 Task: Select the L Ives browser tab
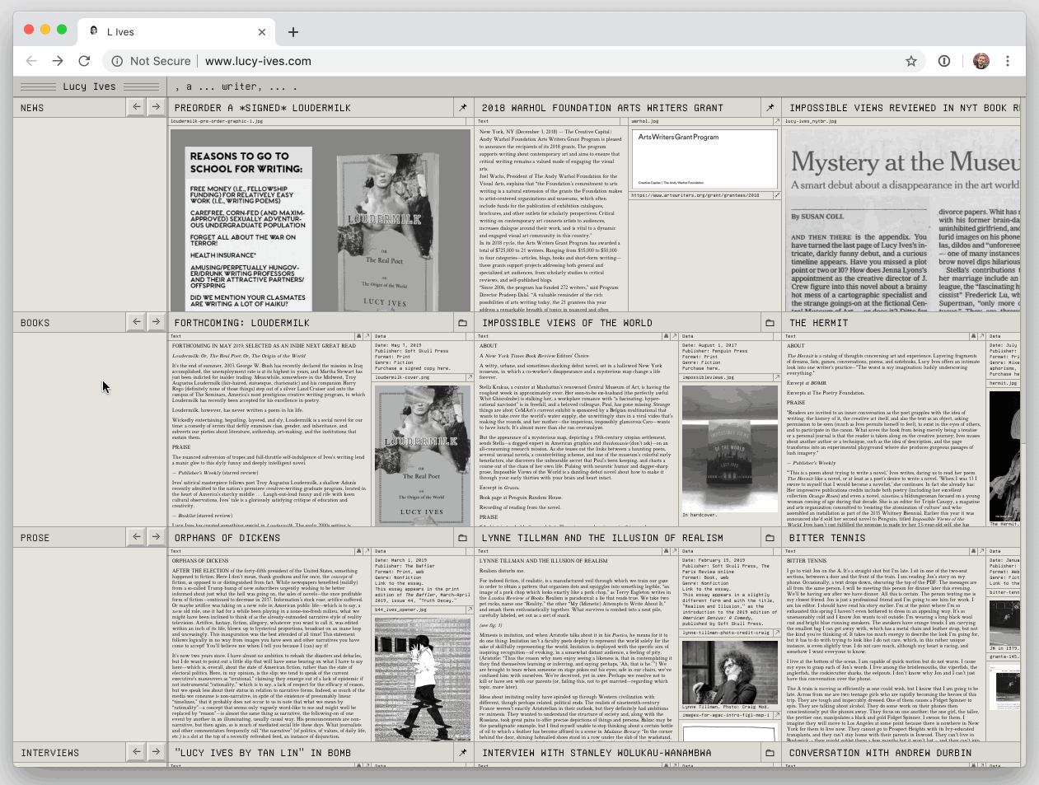(177, 32)
